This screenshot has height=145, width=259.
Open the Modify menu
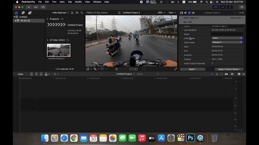pos(78,2)
